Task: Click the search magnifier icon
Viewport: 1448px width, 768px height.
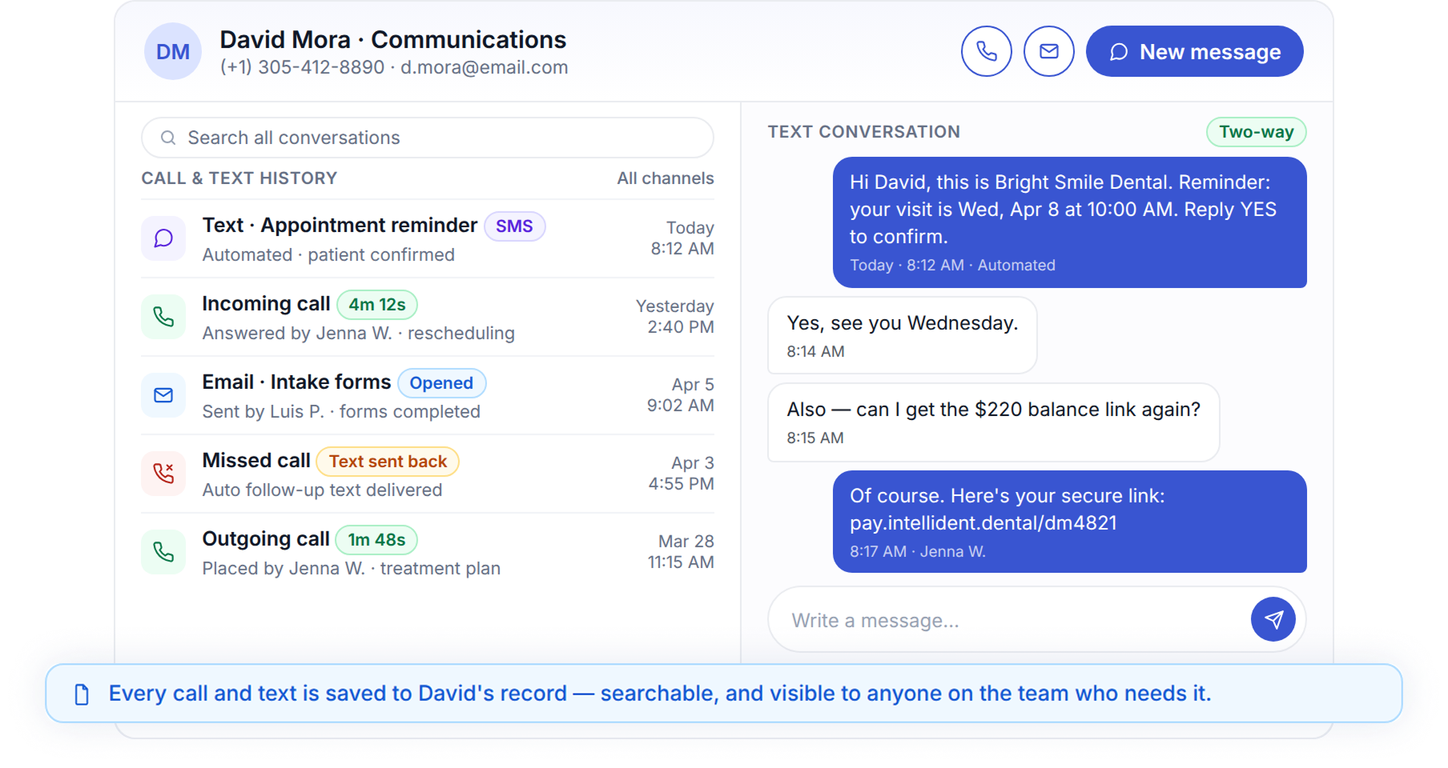Action: [x=168, y=138]
